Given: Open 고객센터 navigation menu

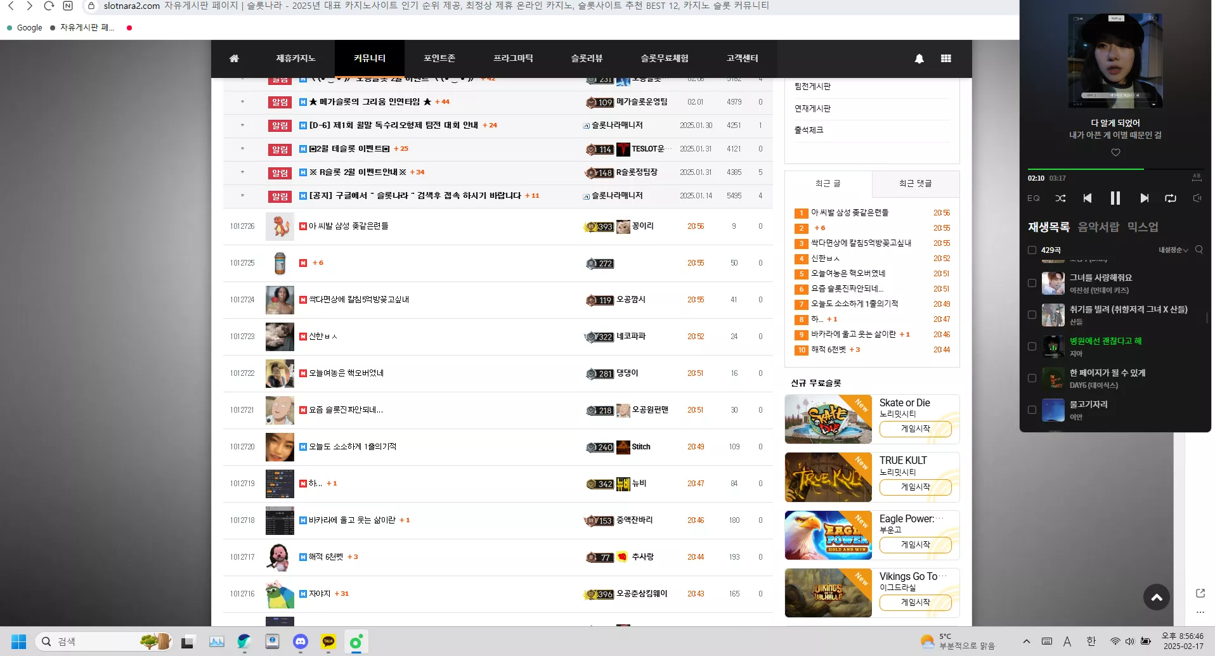Looking at the screenshot, I should coord(743,58).
